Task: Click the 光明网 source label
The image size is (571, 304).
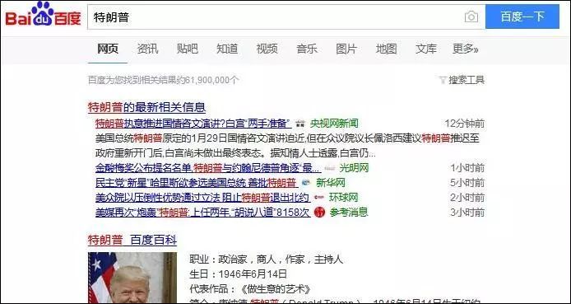Action: (x=355, y=168)
